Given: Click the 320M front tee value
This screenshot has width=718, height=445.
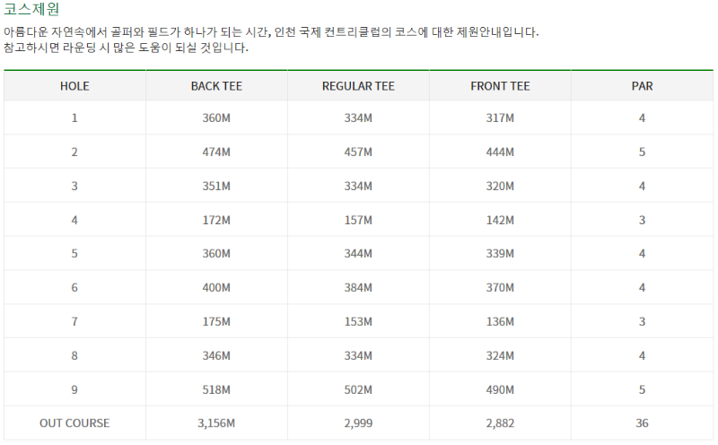Looking at the screenshot, I should coord(500,187).
